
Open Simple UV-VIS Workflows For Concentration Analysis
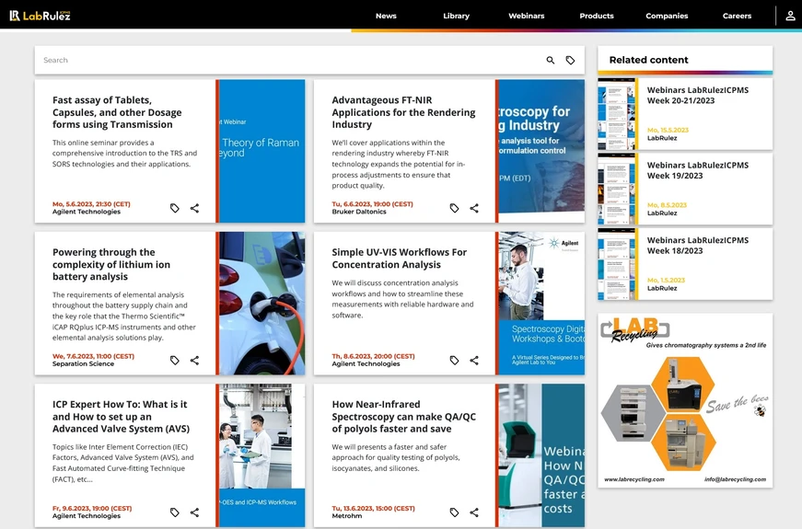[399, 259]
